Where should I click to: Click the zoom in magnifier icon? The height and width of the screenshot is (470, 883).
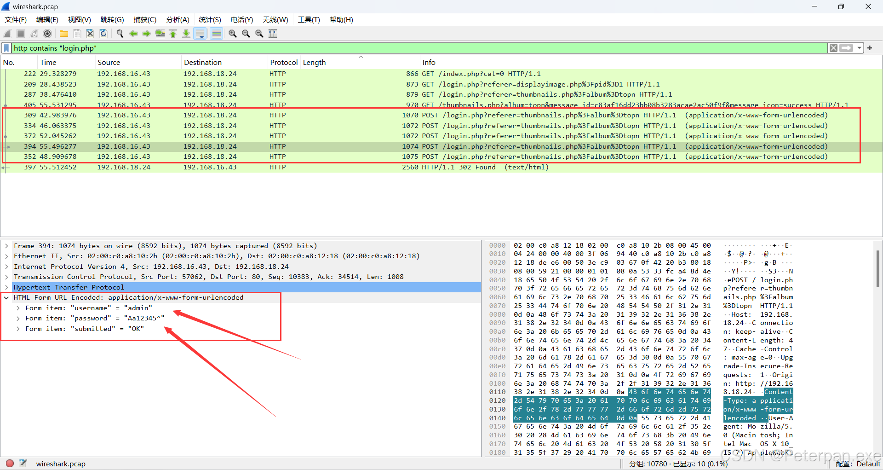click(x=233, y=34)
